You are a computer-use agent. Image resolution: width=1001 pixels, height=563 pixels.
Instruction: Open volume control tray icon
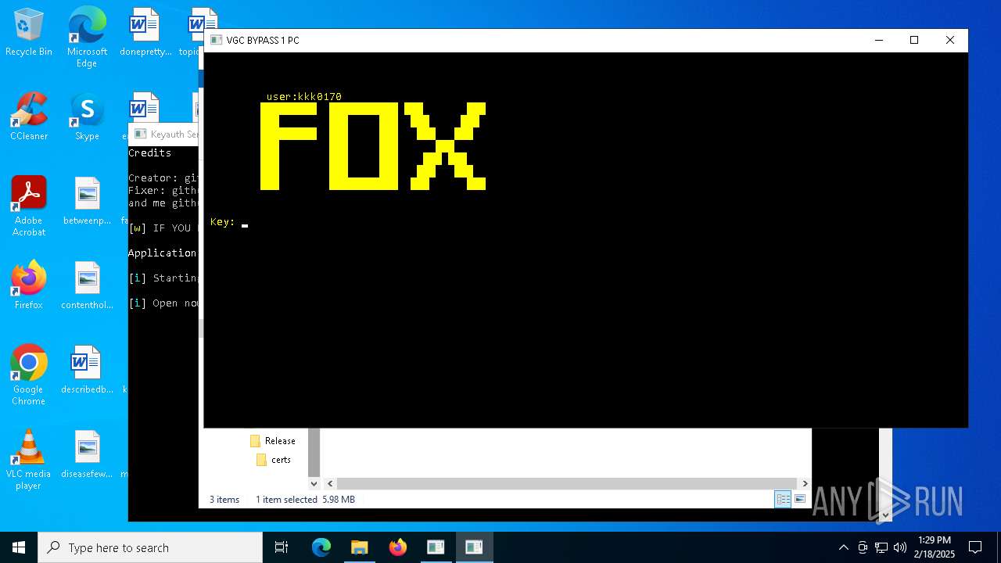(900, 547)
